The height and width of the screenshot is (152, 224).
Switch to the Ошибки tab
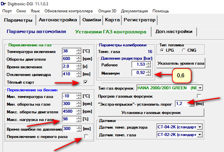92,20
